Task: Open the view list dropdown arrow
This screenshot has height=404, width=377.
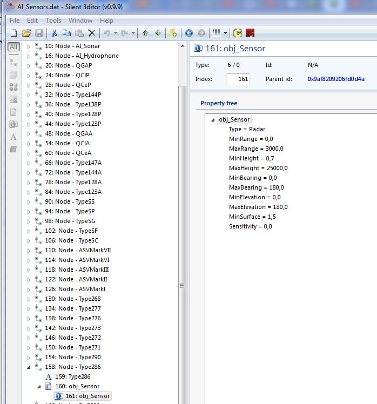Action: (x=225, y=33)
